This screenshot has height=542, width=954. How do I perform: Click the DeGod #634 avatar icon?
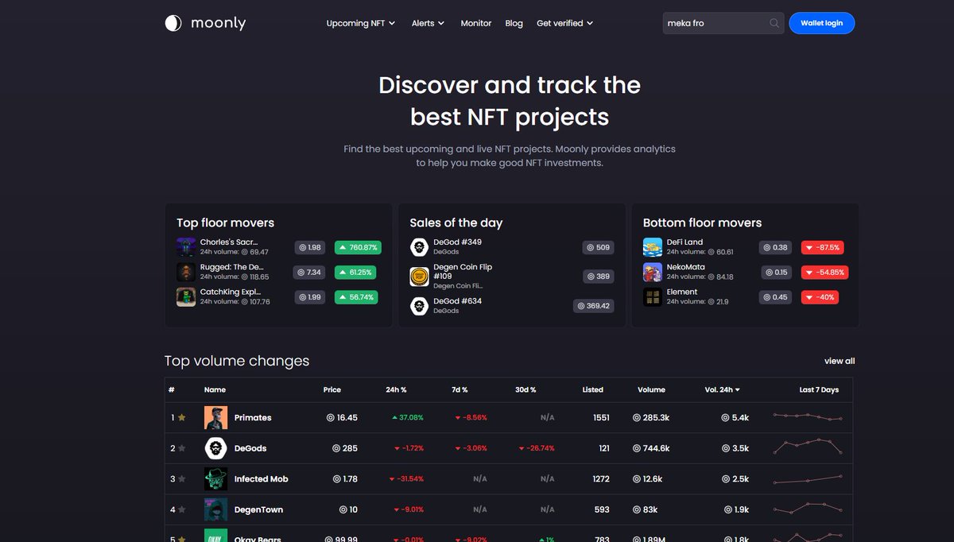(x=420, y=306)
